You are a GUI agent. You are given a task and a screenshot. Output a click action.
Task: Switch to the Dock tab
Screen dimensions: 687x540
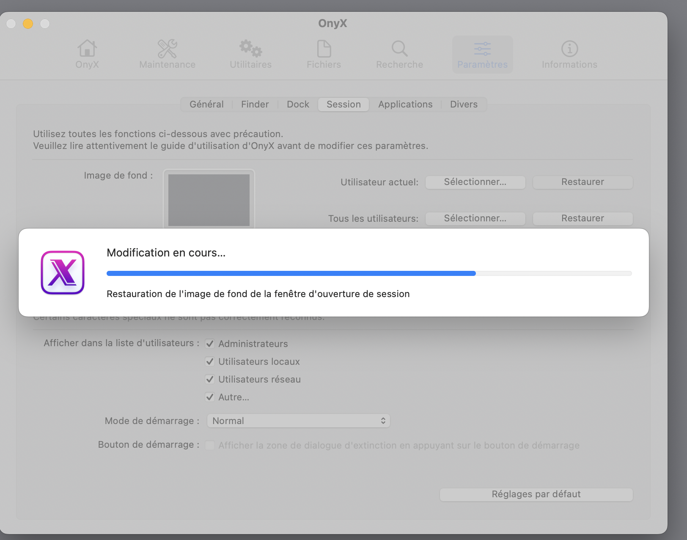click(298, 105)
